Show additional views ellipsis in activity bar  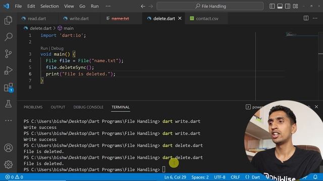pos(8,121)
